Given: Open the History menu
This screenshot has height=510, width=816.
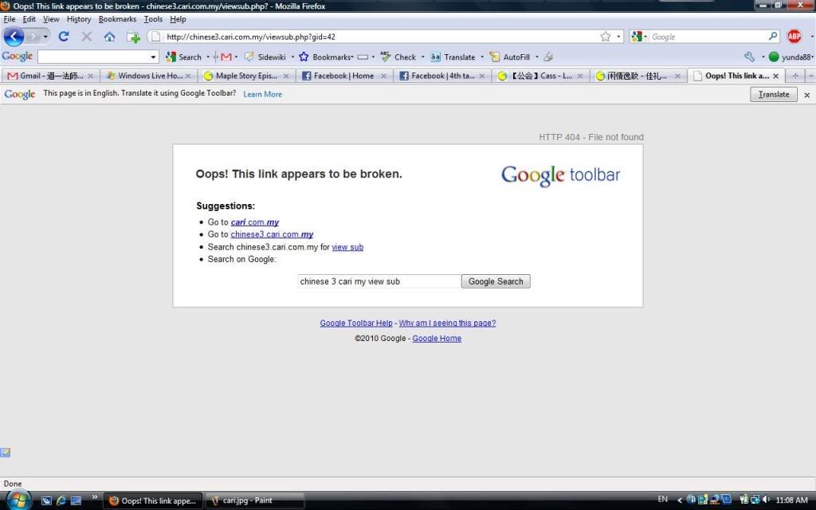Looking at the screenshot, I should (x=79, y=19).
